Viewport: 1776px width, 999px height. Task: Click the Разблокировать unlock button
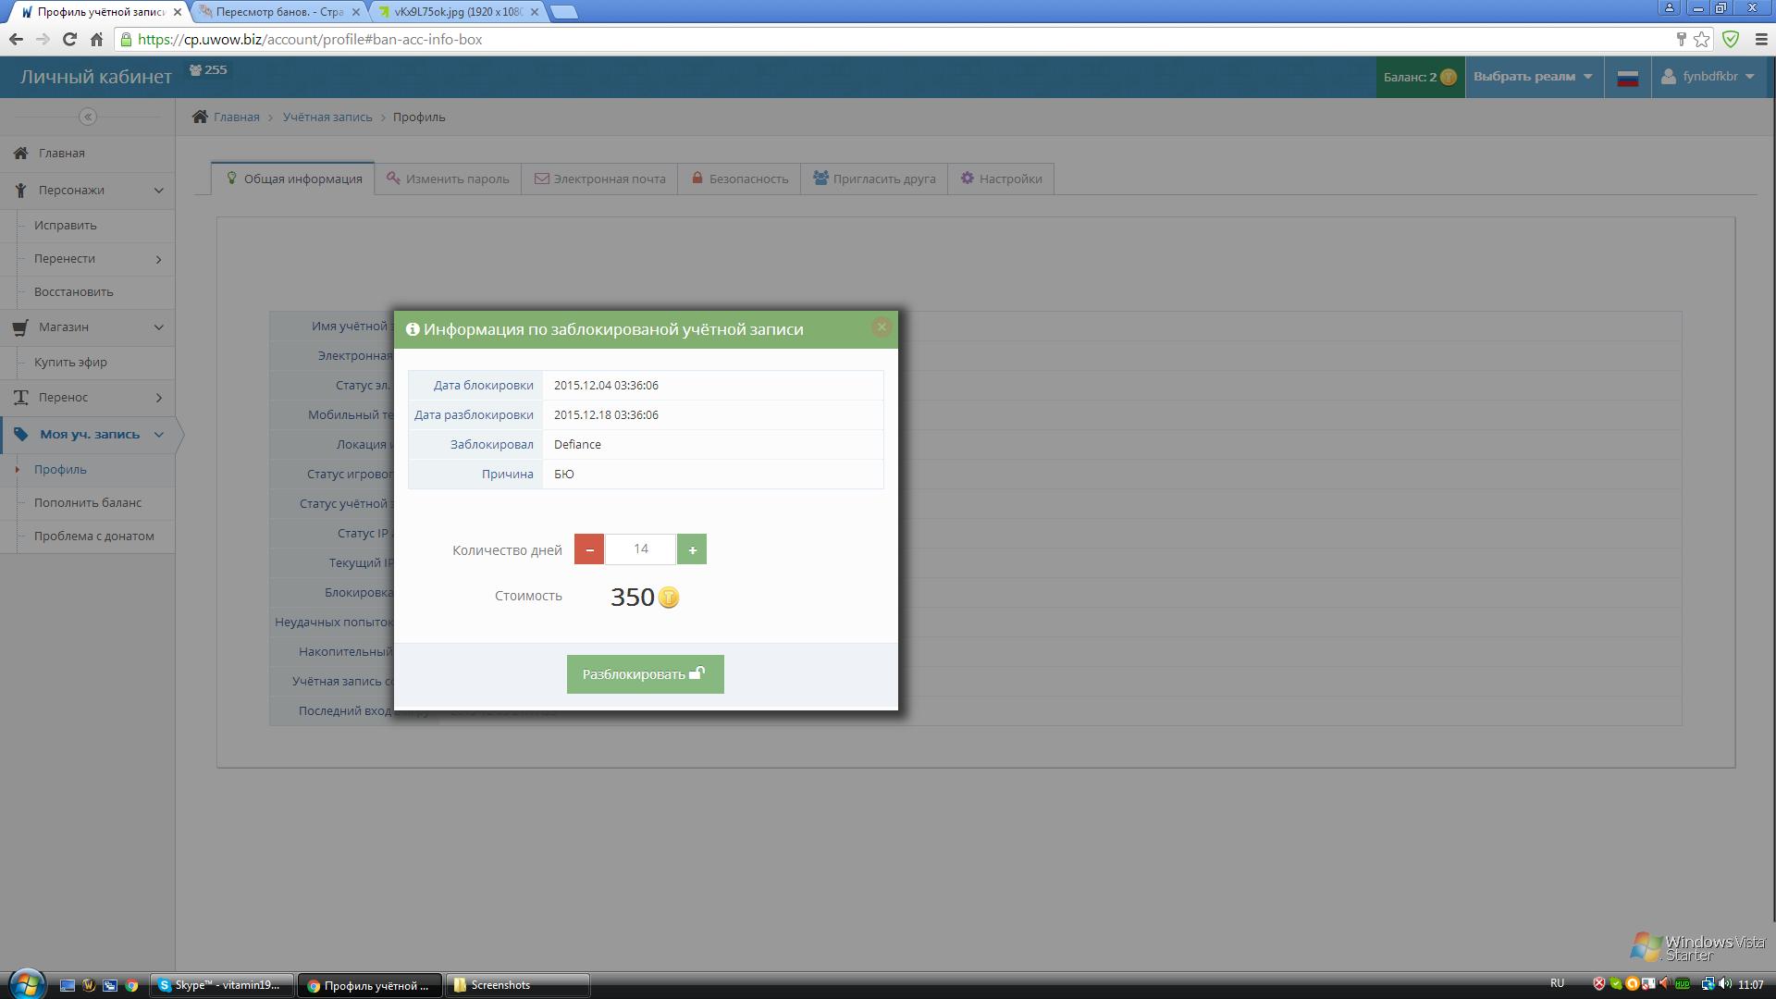click(x=645, y=674)
